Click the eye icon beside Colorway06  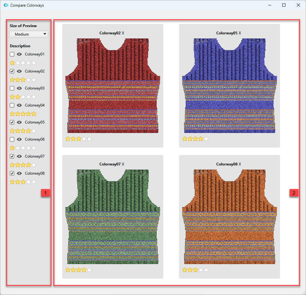(19, 139)
